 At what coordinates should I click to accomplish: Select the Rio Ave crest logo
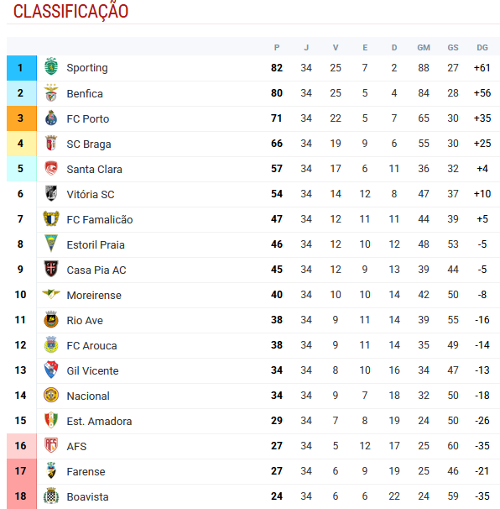click(51, 319)
